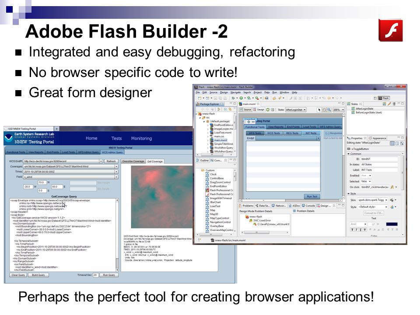This screenshot has height=315, width=420.
Task: Click the Debug bug icon in Flash Builder toolbar
Action: point(233,98)
